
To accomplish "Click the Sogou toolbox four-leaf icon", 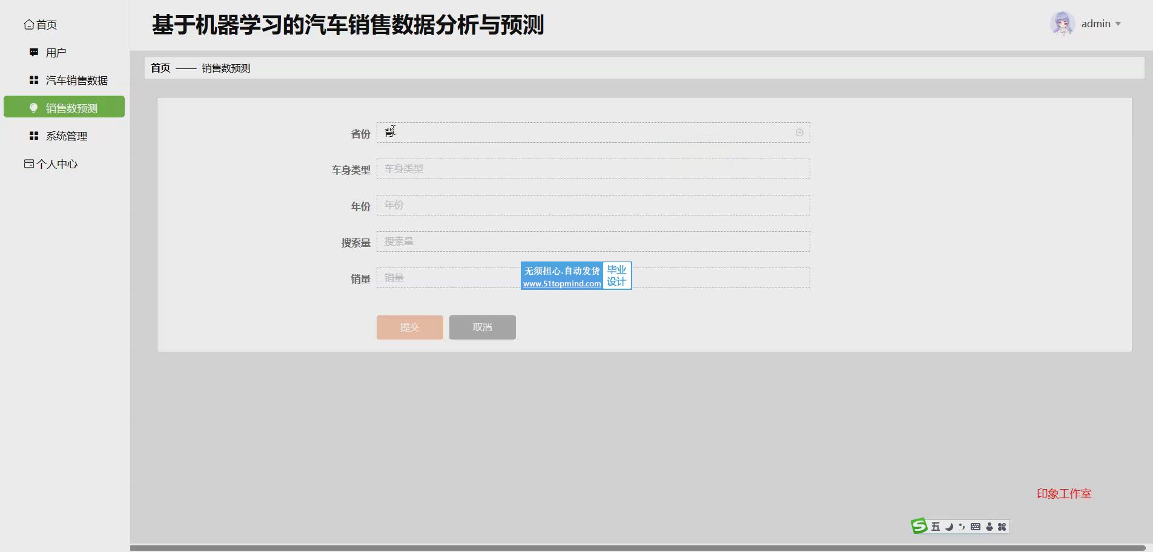I will (x=1002, y=527).
